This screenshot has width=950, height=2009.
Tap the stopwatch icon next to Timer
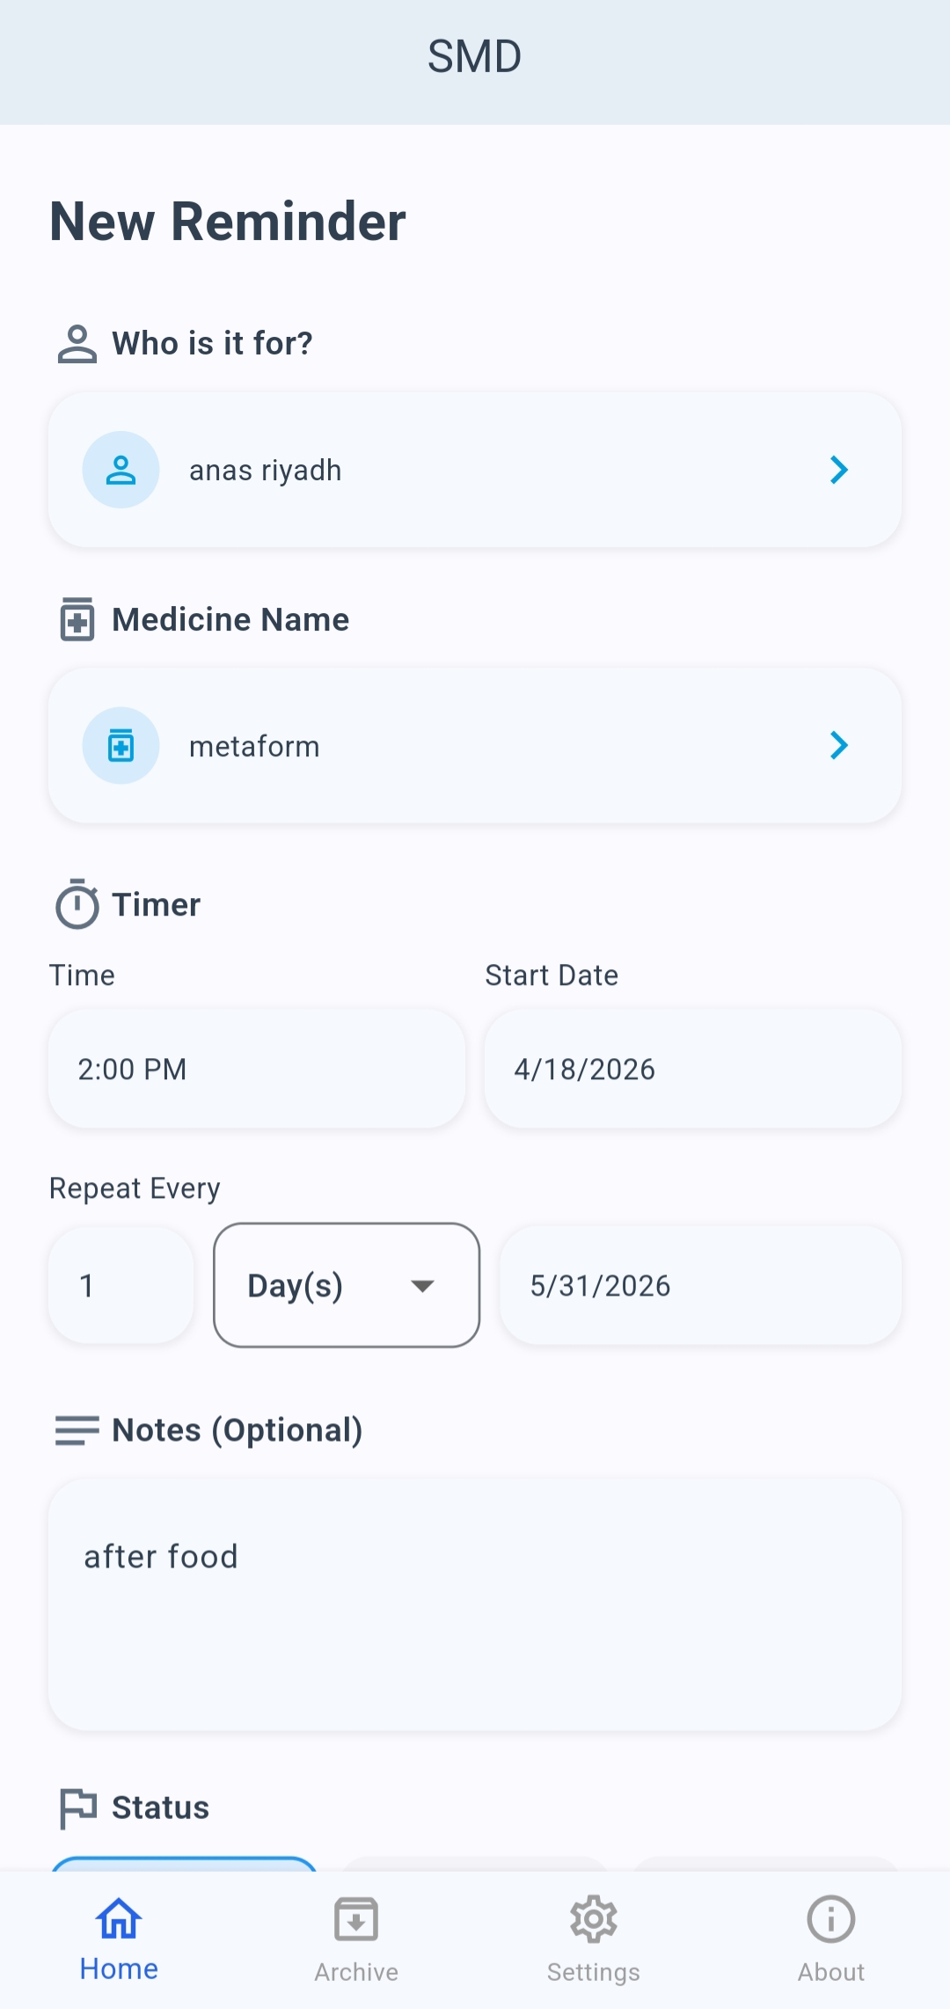click(77, 904)
